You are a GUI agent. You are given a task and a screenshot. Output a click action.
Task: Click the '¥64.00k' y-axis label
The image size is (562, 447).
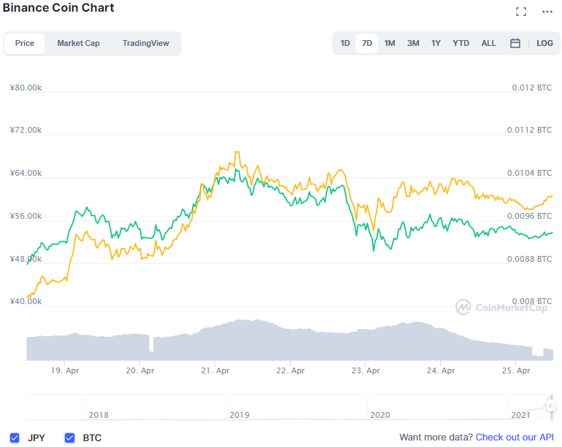click(26, 173)
